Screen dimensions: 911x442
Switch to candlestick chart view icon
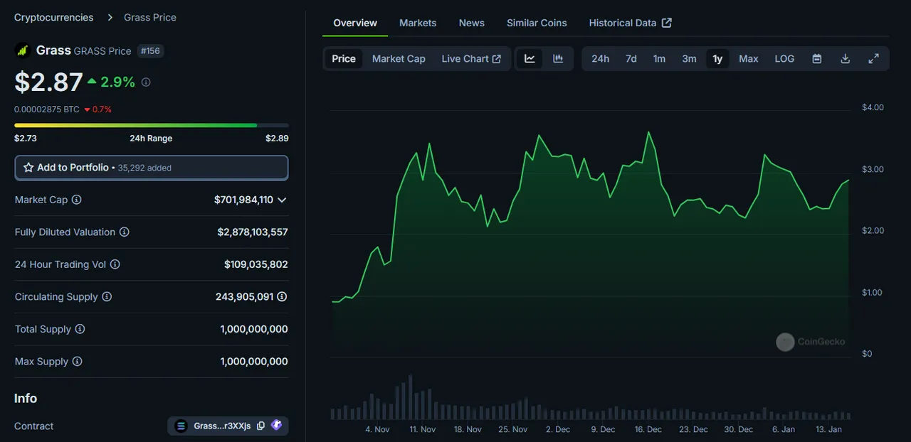[558, 59]
